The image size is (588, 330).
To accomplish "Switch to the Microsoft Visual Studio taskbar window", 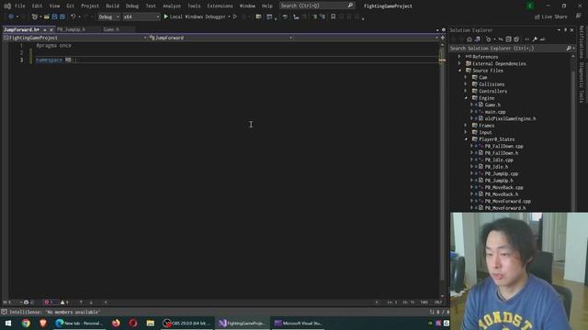I will 299,323.
